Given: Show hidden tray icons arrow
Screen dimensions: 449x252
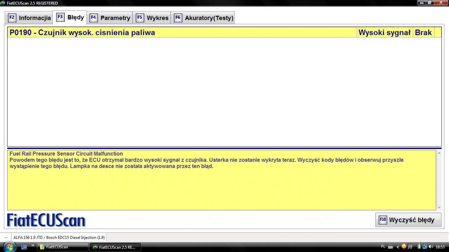Looking at the screenshot, I should coord(398,247).
